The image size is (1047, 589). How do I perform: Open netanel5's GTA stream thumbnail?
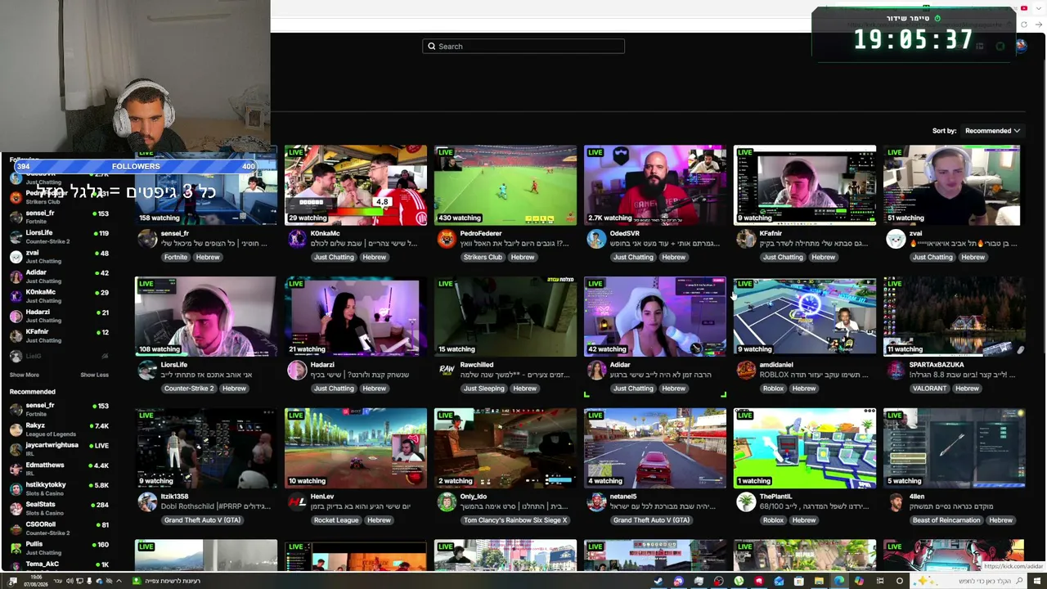(x=655, y=448)
